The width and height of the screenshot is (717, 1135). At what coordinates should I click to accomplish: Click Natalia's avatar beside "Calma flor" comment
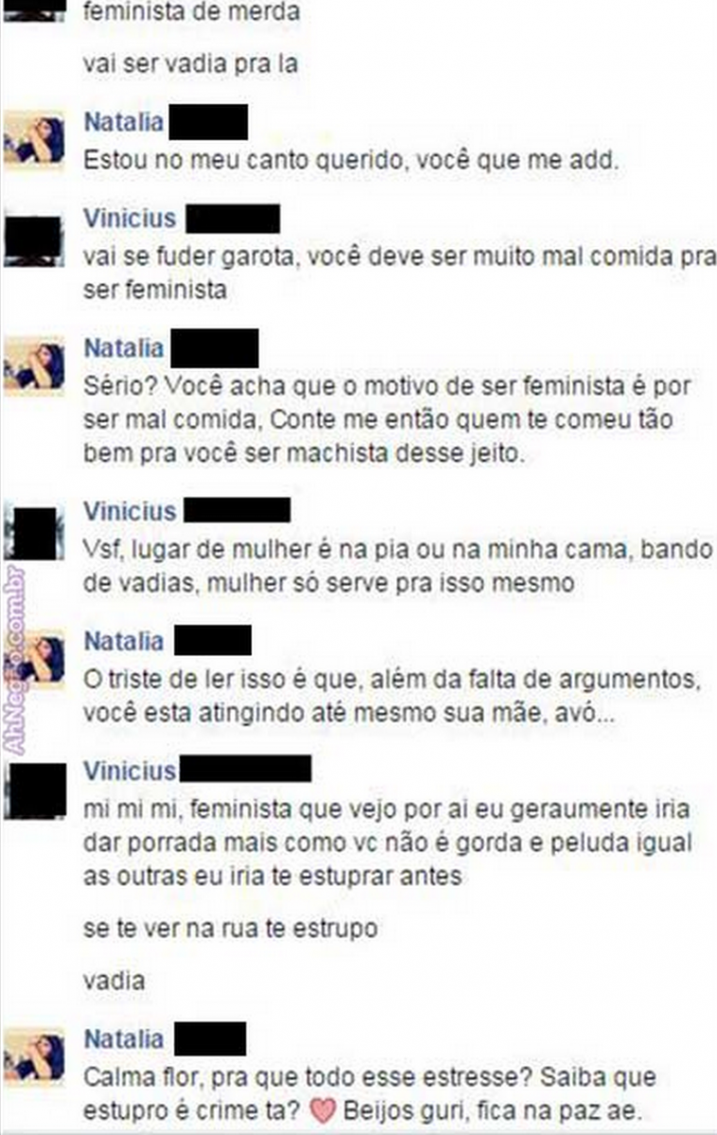(34, 1056)
